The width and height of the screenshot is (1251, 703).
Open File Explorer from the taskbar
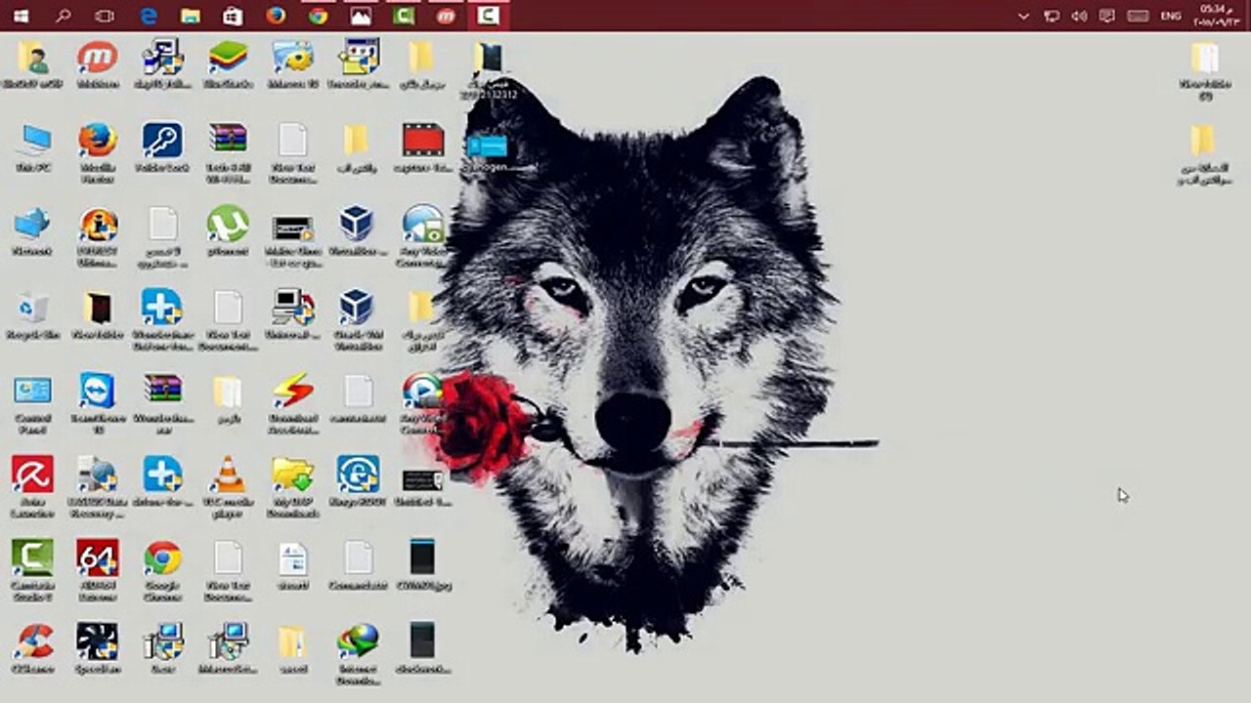(191, 16)
